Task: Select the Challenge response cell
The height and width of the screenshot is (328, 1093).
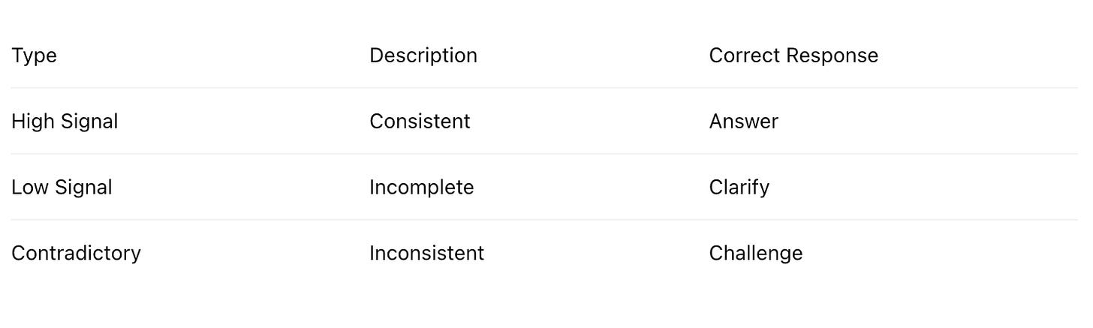Action: [755, 253]
